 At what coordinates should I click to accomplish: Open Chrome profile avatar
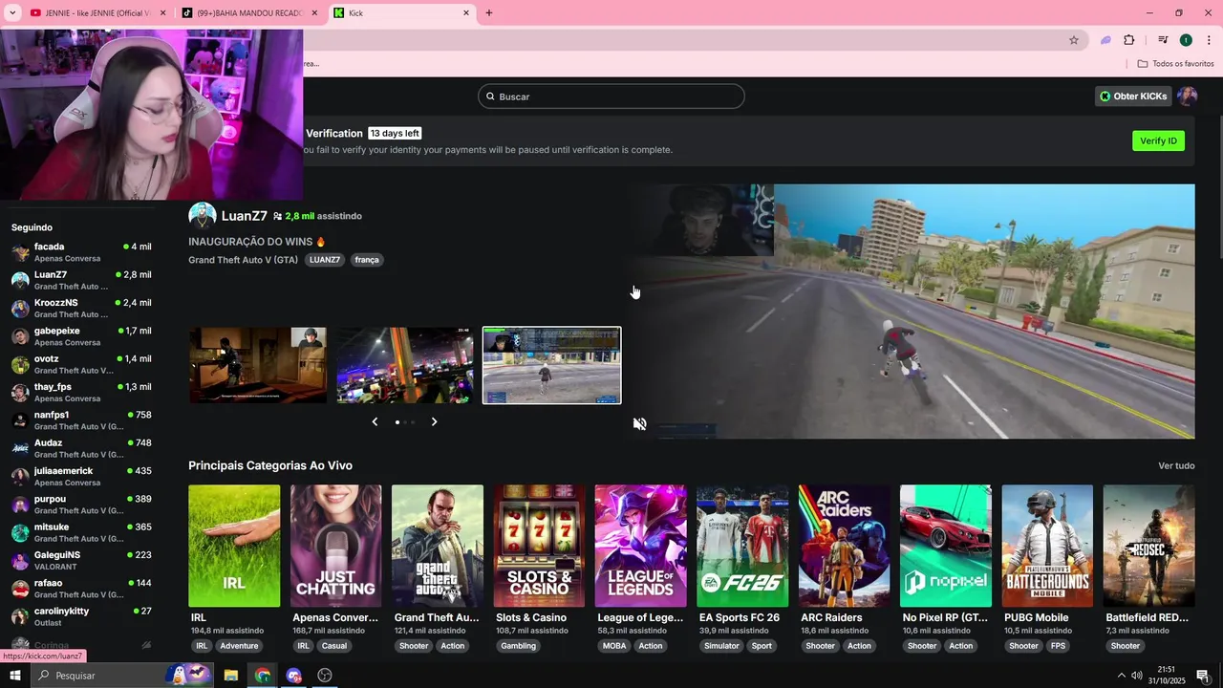[1186, 40]
